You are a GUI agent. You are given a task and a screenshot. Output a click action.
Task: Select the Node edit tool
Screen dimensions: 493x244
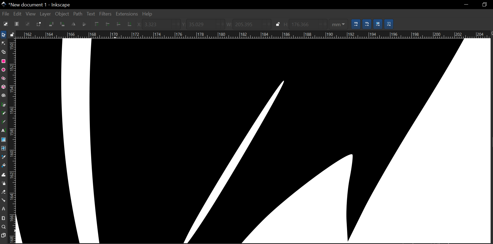(3, 43)
